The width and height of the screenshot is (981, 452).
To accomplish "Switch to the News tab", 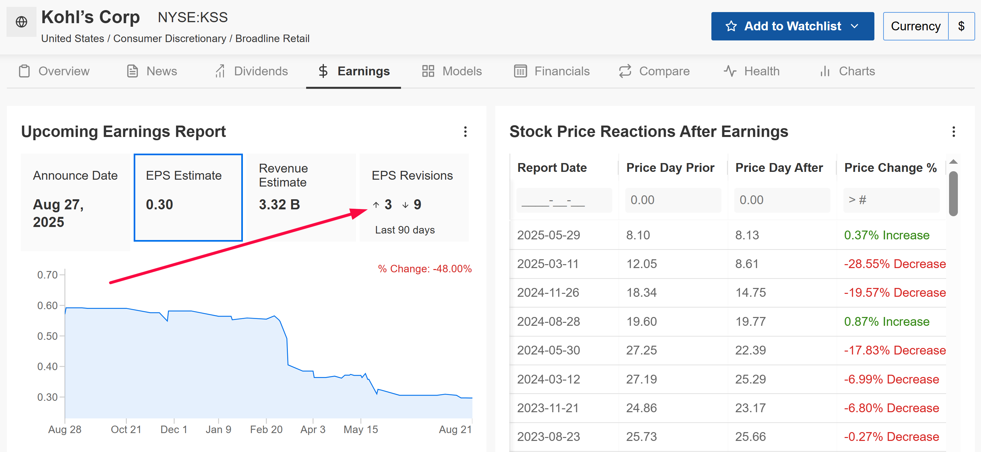I will click(x=152, y=71).
